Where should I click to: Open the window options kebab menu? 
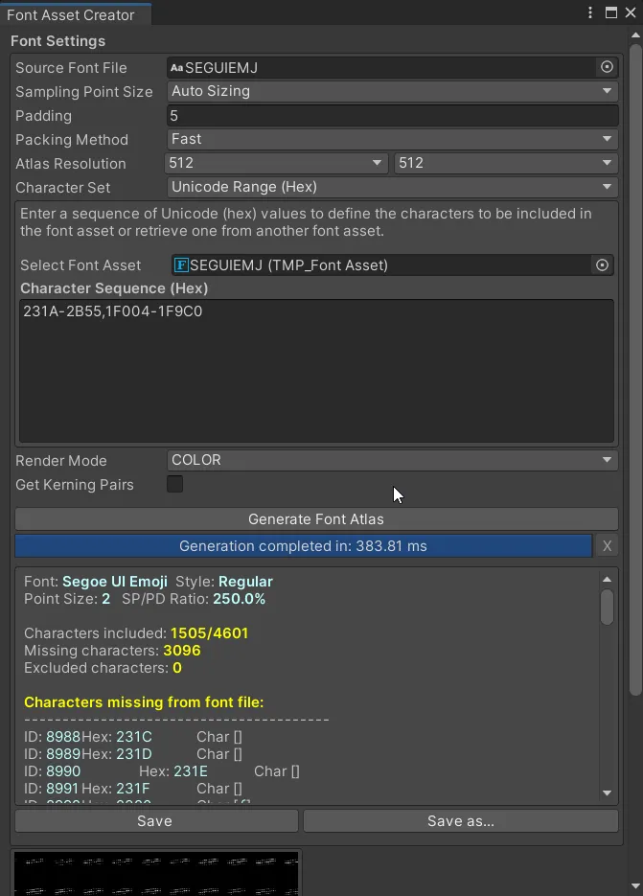tap(590, 12)
